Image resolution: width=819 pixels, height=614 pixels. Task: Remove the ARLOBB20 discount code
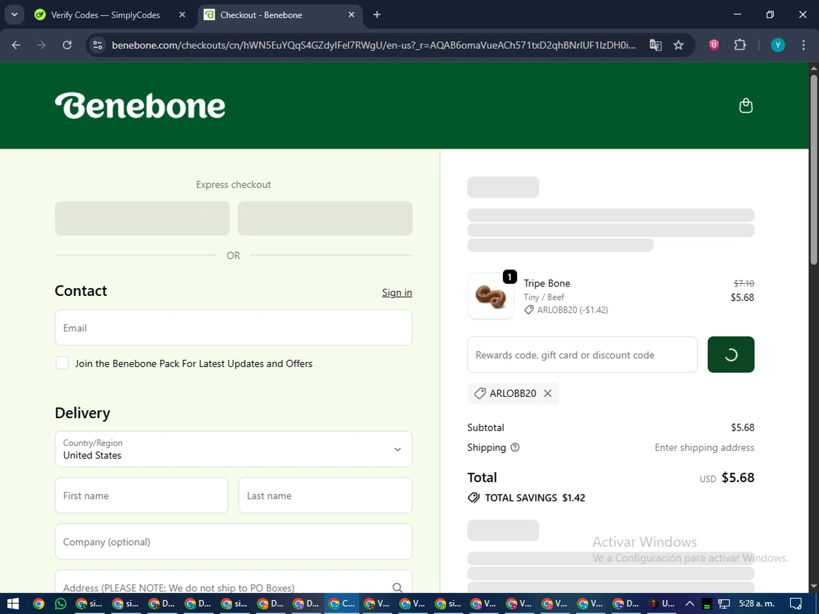(x=548, y=393)
